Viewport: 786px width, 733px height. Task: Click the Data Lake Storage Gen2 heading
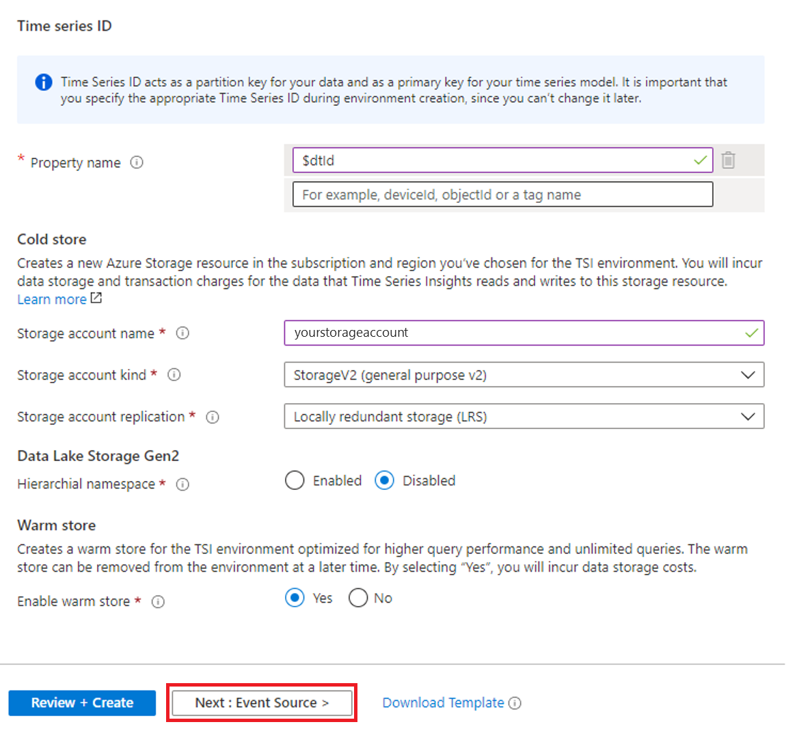(98, 456)
